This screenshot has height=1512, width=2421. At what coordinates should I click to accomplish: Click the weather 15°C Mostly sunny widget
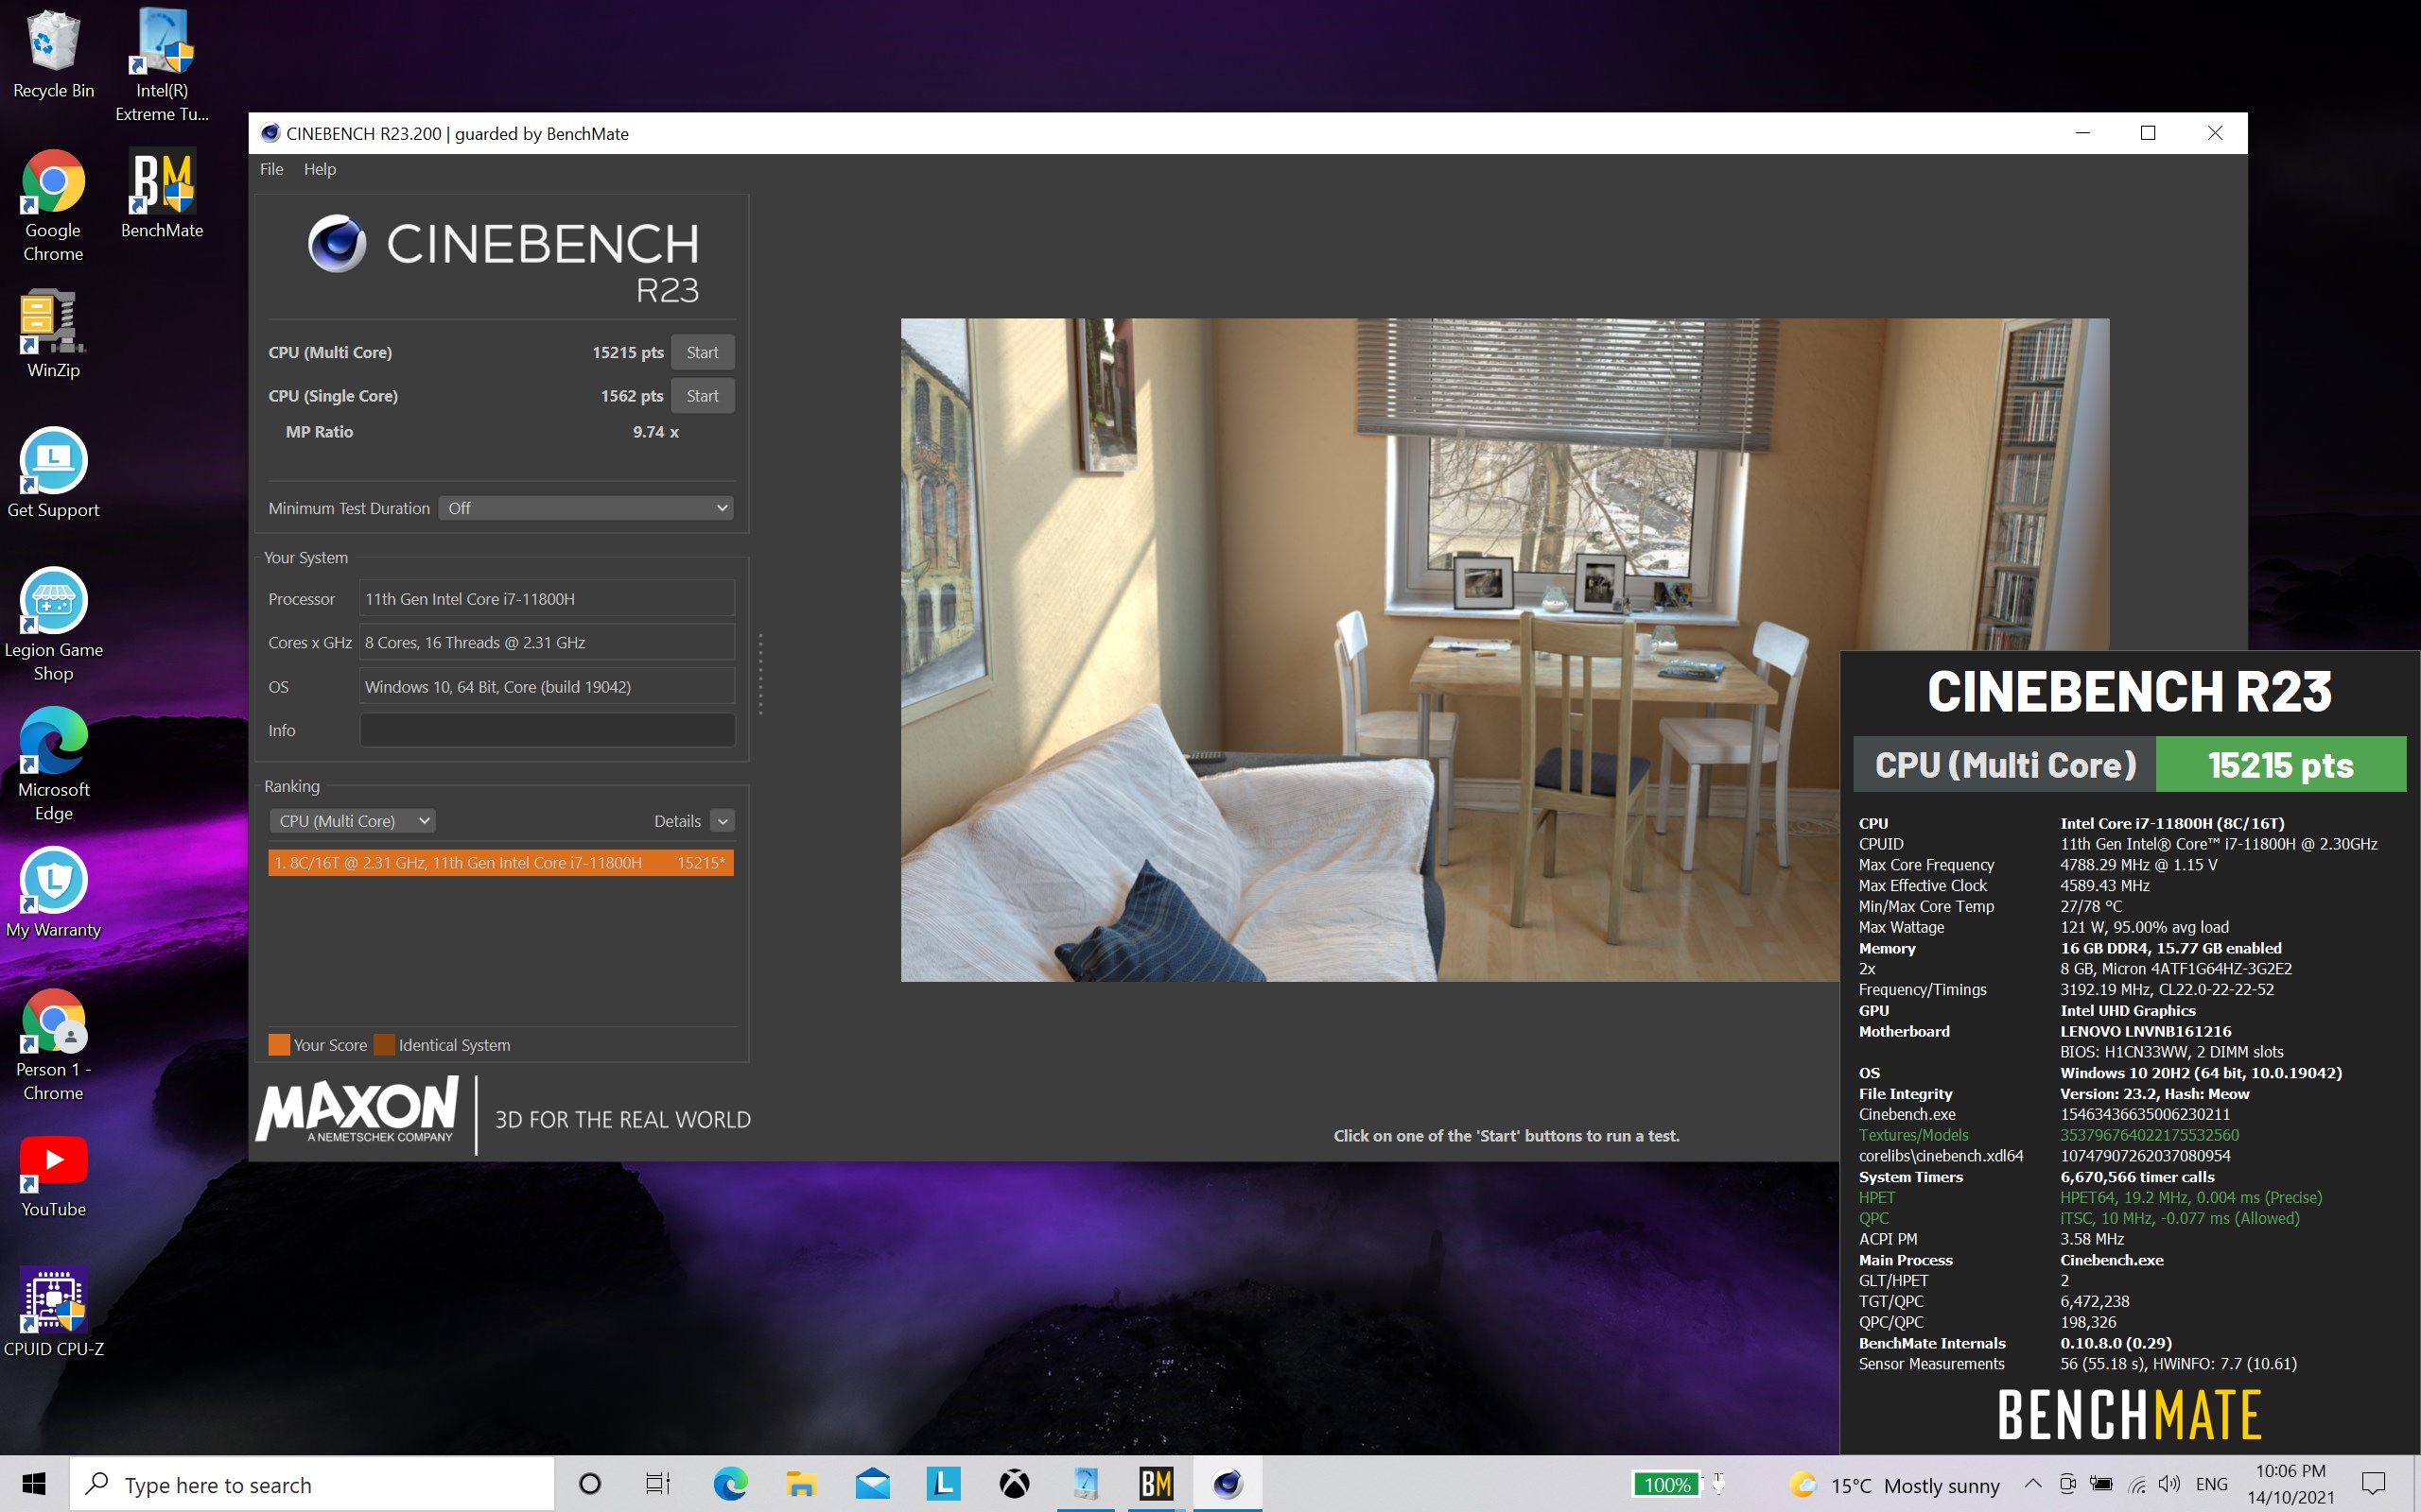(x=1895, y=1485)
